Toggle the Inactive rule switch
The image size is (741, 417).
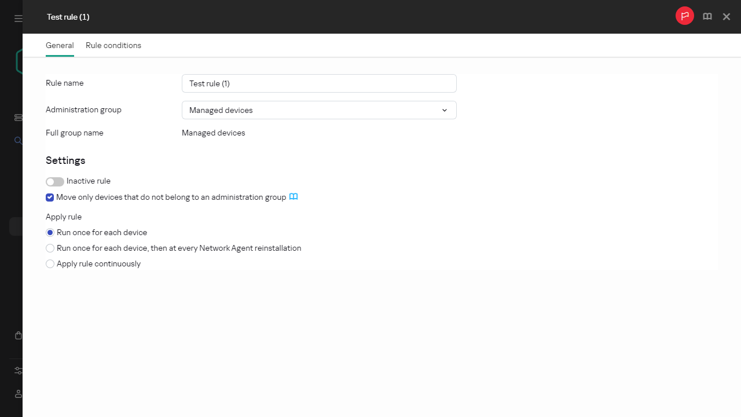pos(55,181)
